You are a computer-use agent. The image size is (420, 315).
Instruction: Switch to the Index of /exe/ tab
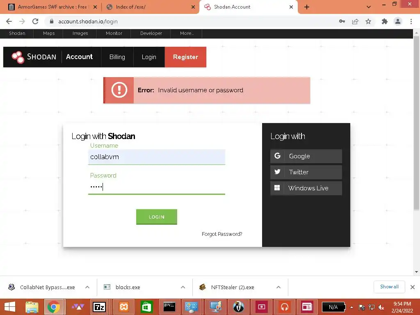[150, 7]
